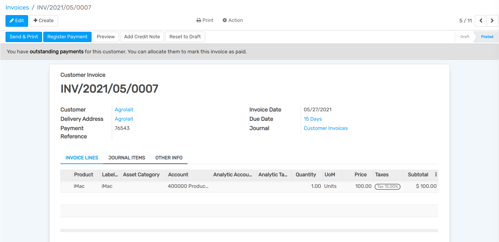Go to the previous invoice record arrow
The image size is (499, 242).
tap(481, 21)
